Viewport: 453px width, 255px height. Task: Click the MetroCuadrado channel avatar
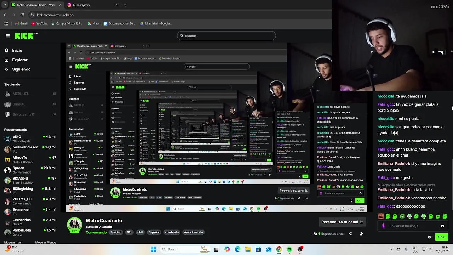(74, 225)
